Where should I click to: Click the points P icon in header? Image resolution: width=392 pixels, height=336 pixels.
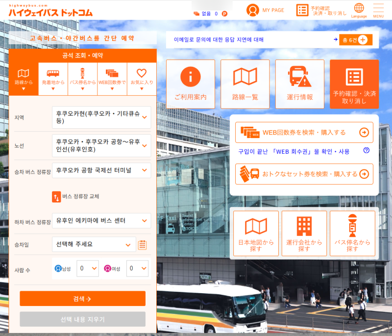224,14
